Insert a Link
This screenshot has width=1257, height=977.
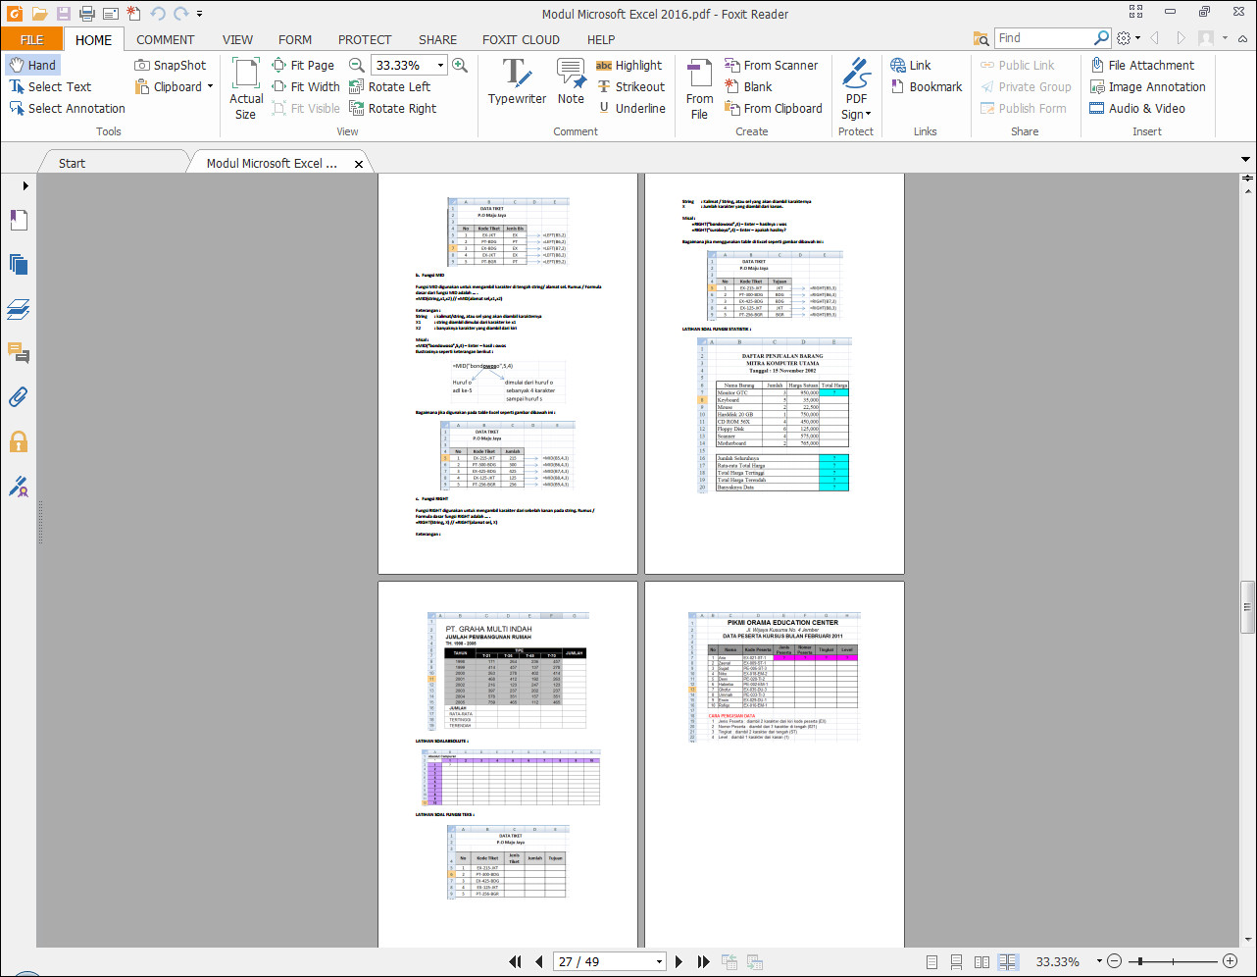[x=911, y=65]
